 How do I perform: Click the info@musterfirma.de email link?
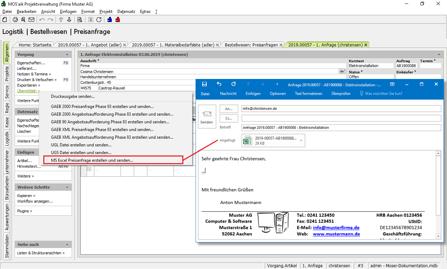336,227
